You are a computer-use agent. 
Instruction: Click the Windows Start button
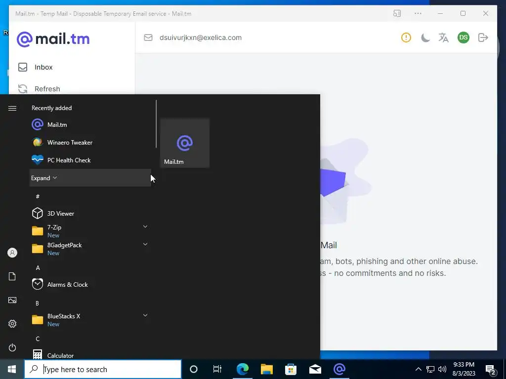12,369
